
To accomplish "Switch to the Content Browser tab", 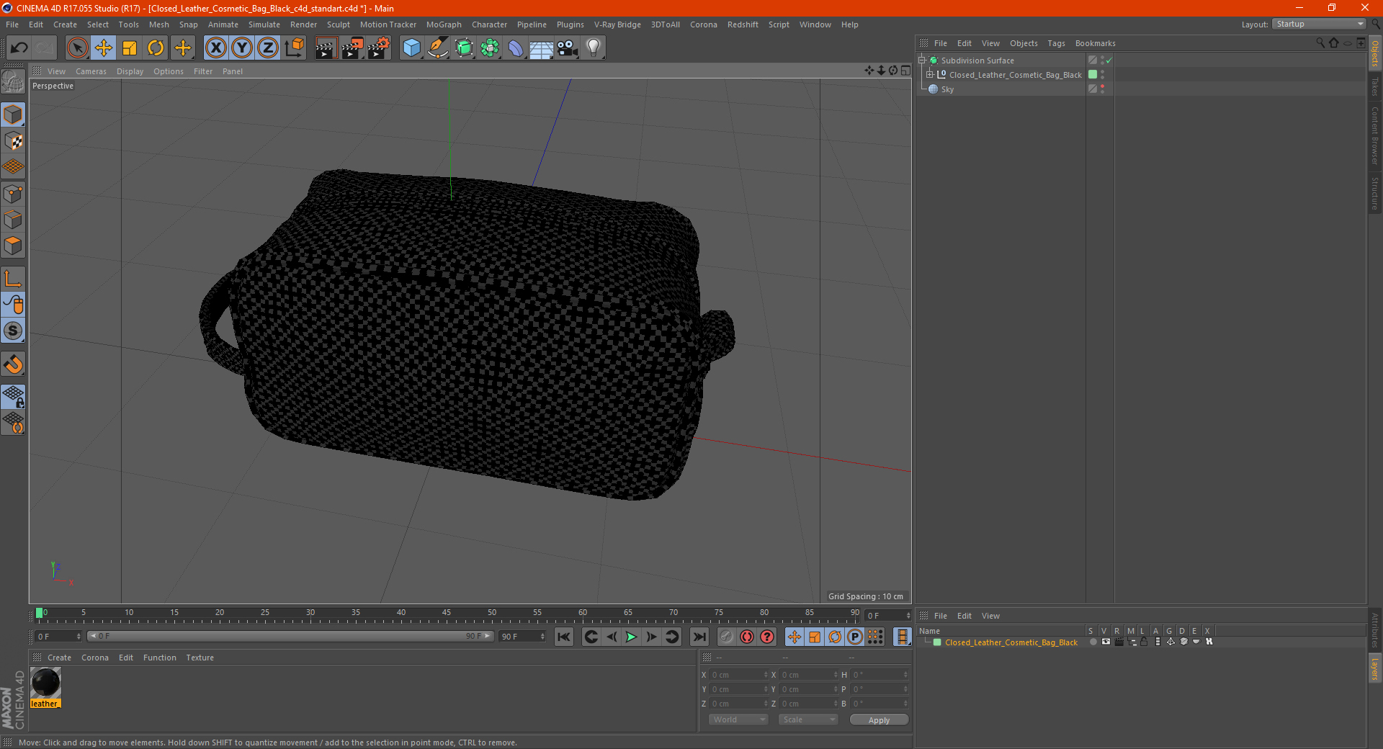I will tap(1375, 136).
